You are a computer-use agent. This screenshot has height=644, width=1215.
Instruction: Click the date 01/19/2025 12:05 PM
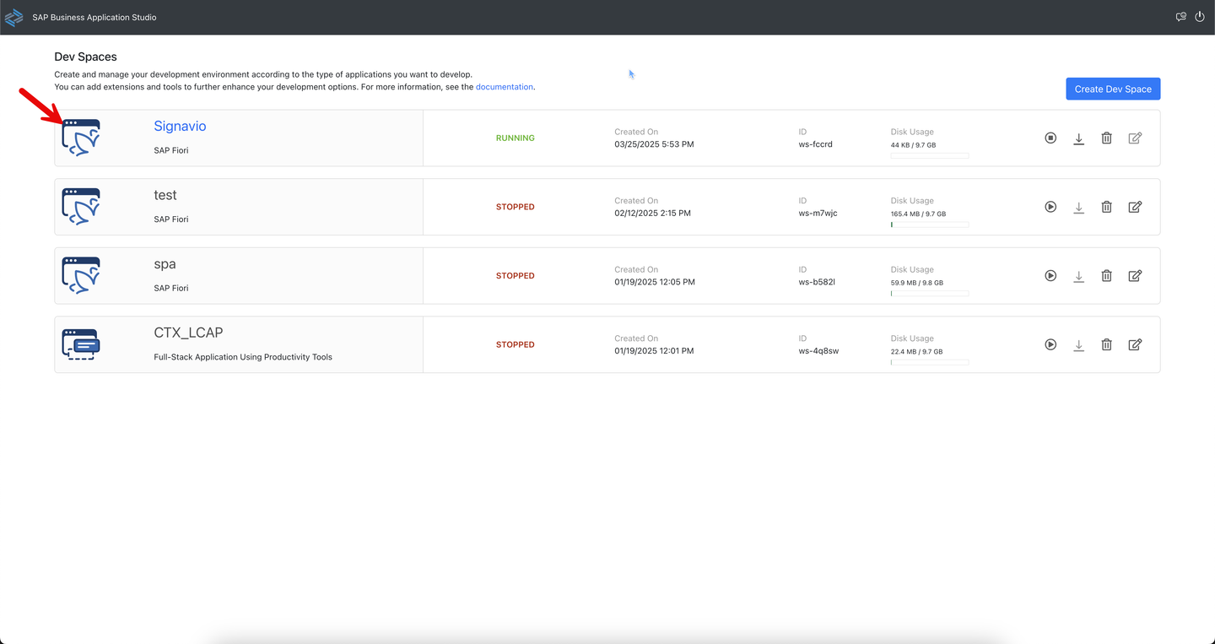tap(655, 282)
